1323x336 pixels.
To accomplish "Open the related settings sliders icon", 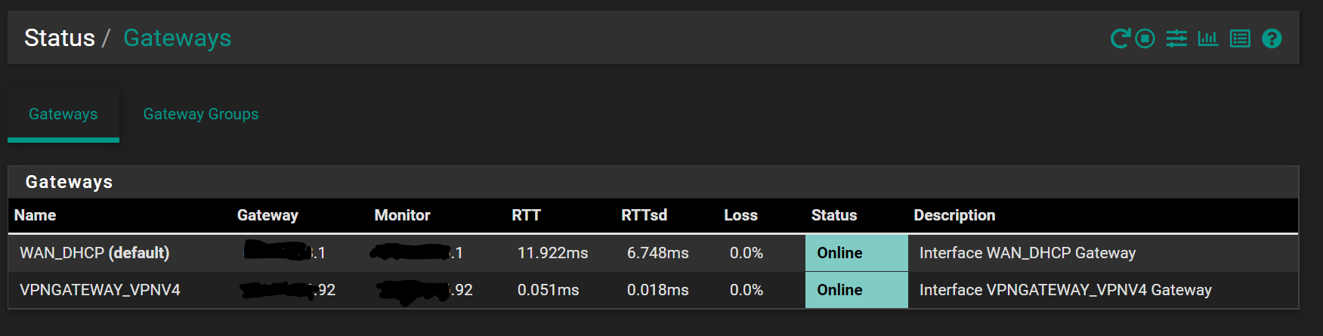I will pos(1176,39).
